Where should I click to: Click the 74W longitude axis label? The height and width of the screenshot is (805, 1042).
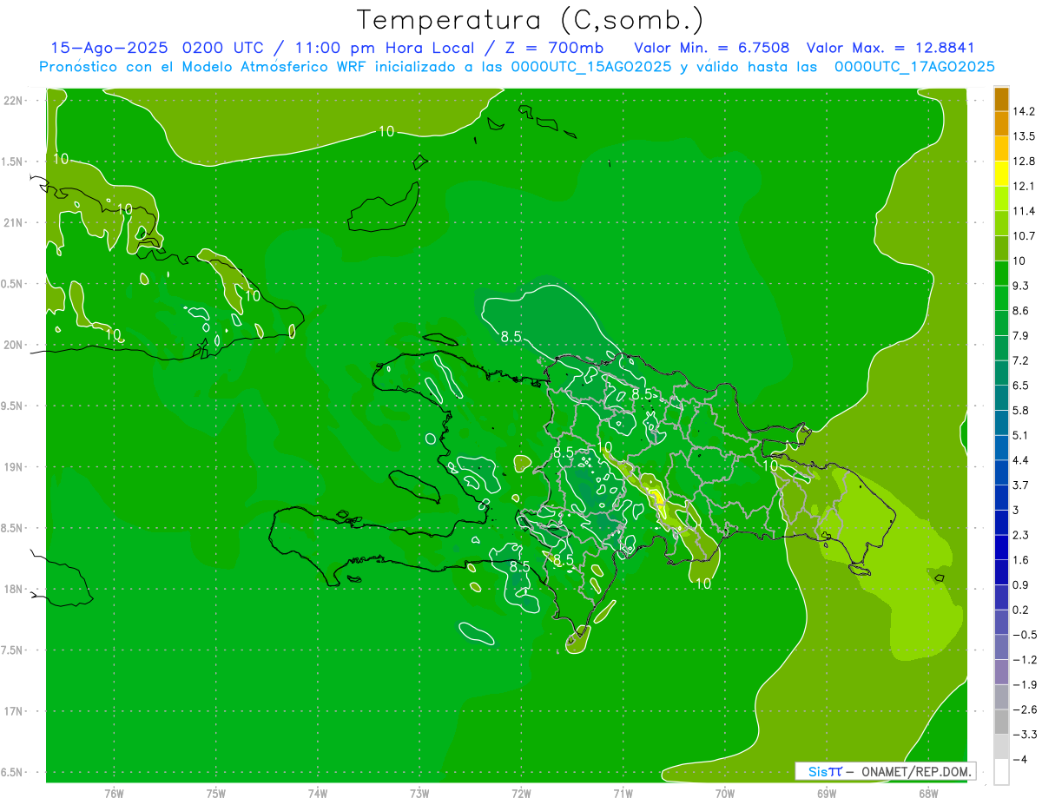click(318, 793)
